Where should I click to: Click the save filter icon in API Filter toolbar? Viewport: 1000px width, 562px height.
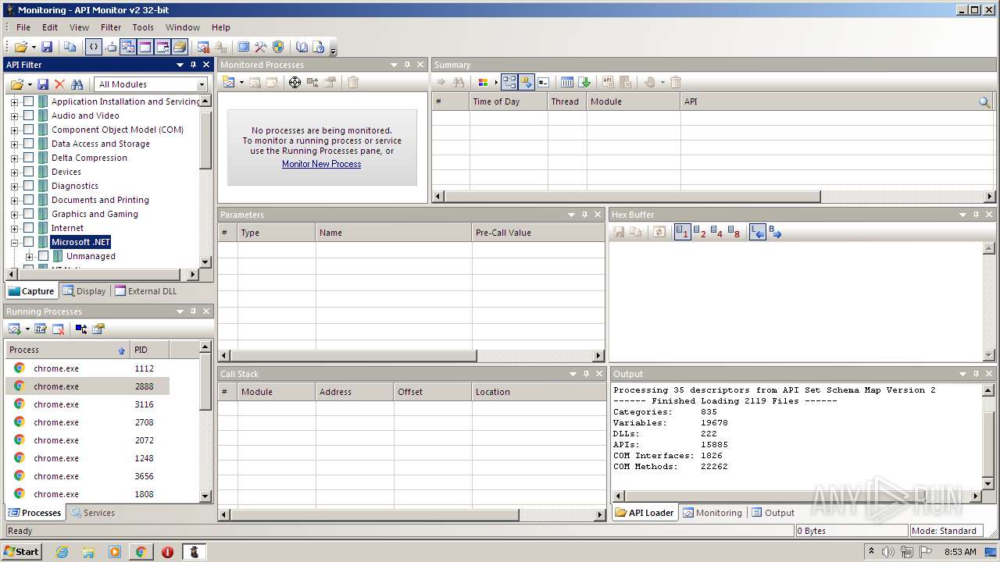pyautogui.click(x=43, y=84)
